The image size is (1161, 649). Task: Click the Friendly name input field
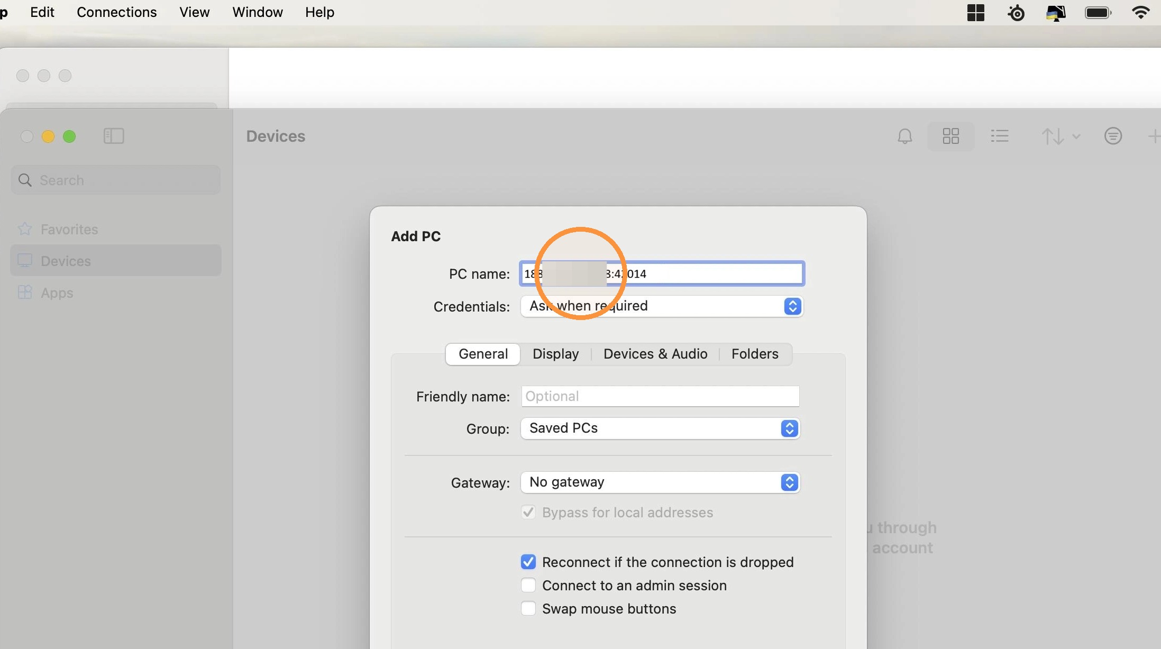[660, 396]
